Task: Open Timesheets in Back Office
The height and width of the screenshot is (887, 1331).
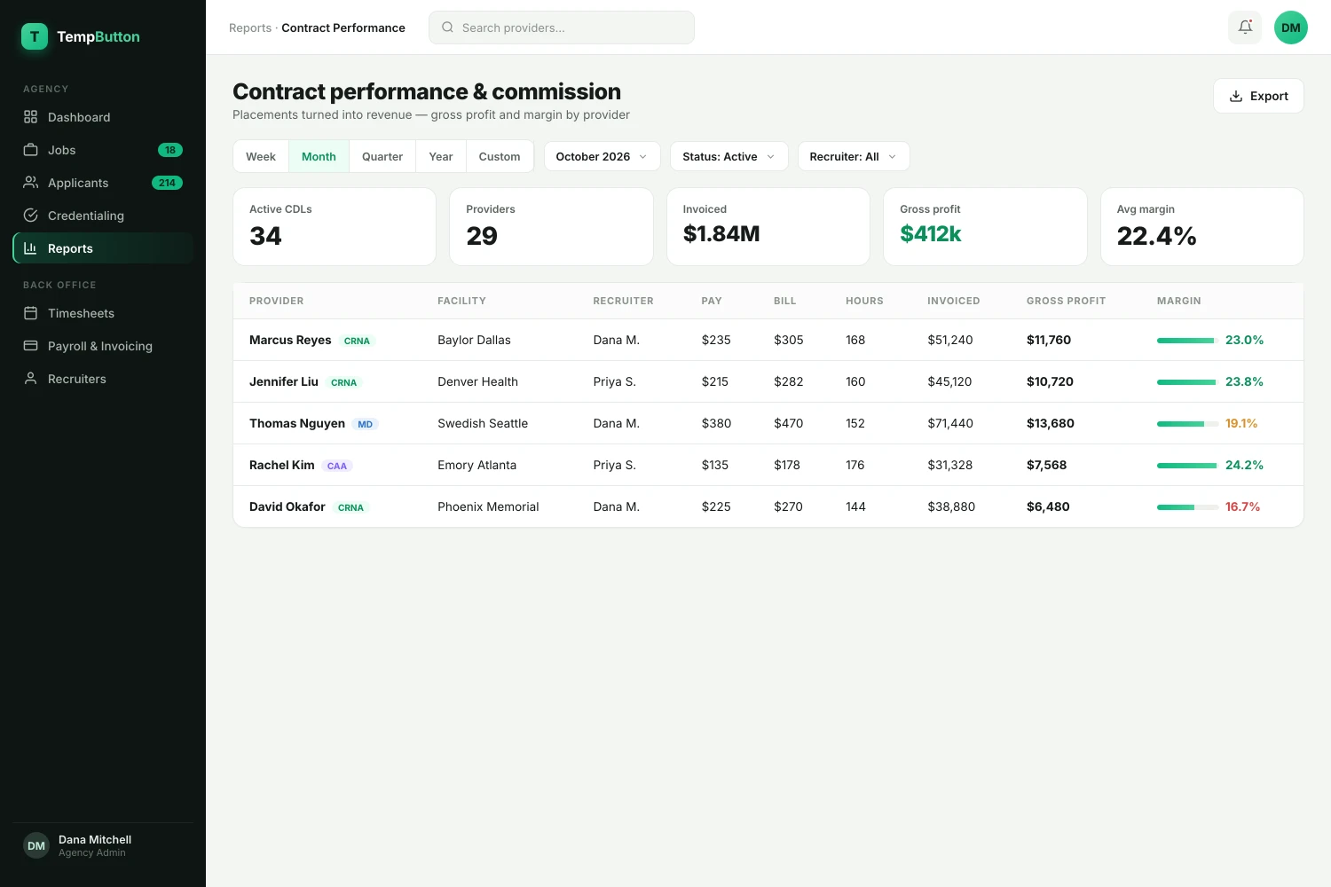Action: (x=103, y=313)
